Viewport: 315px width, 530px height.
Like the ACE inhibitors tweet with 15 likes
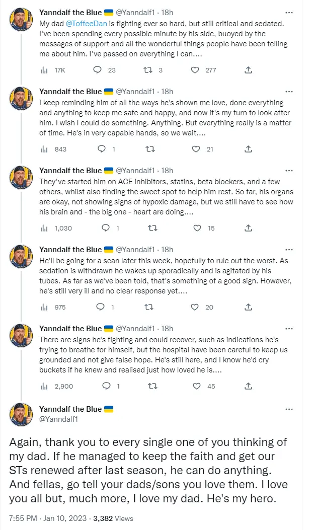coord(197,228)
